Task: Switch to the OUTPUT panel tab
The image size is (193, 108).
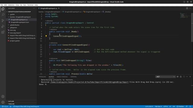Action: click(51, 77)
